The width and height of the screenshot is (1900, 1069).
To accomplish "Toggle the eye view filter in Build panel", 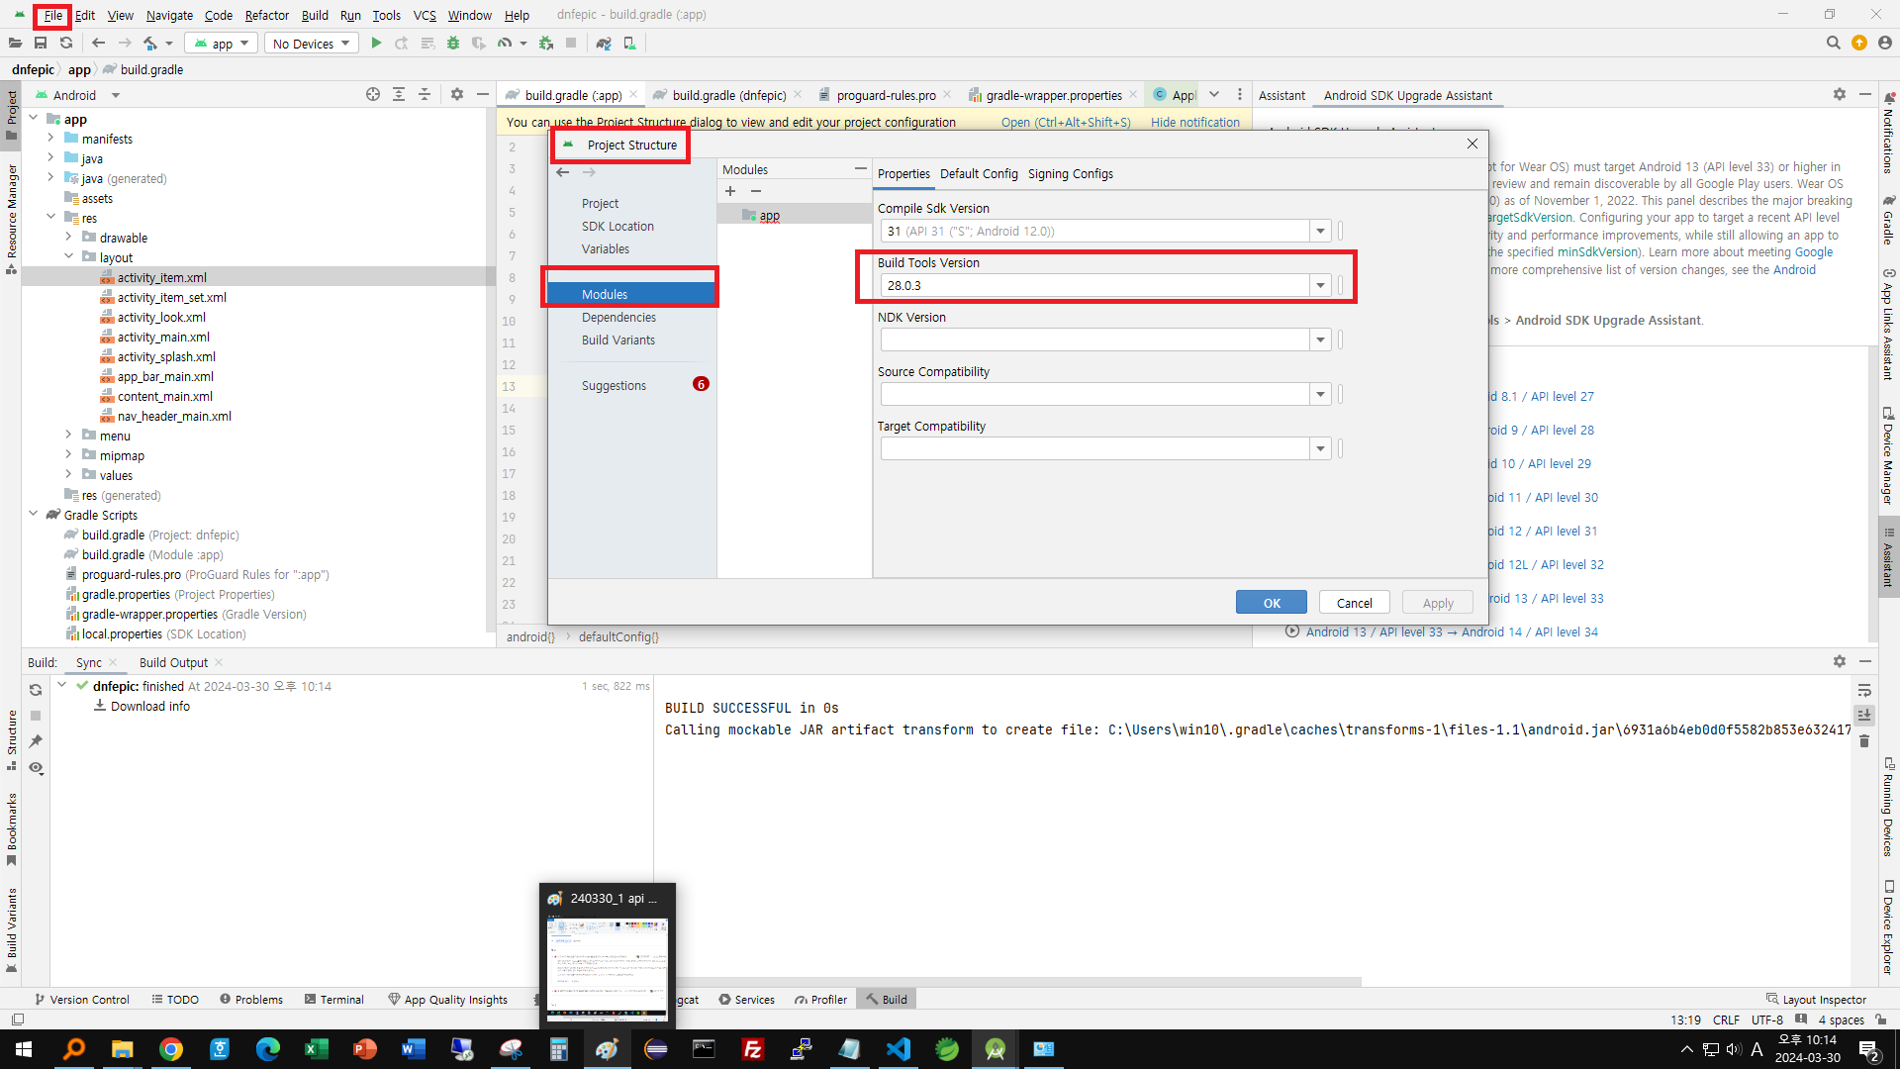I will tap(36, 768).
